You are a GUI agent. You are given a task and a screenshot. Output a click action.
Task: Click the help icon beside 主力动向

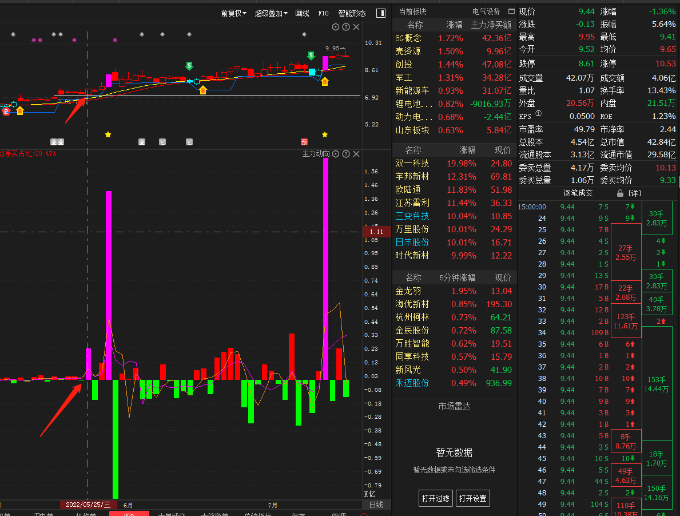[x=345, y=154]
